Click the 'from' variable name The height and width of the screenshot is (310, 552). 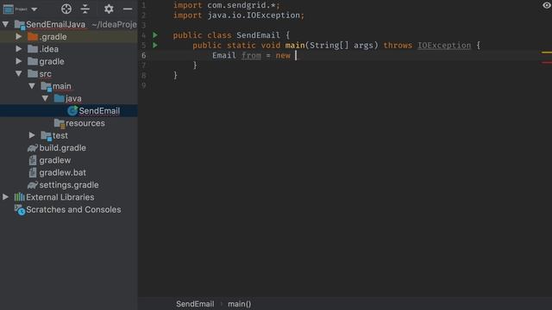(251, 55)
